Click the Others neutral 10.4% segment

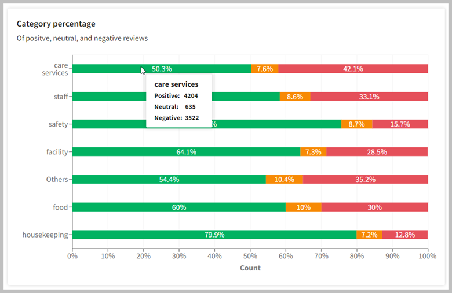(284, 180)
